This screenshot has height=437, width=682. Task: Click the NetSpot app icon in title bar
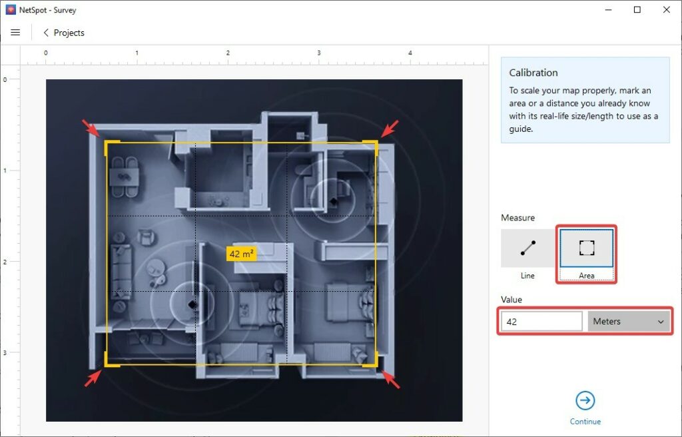click(x=11, y=9)
